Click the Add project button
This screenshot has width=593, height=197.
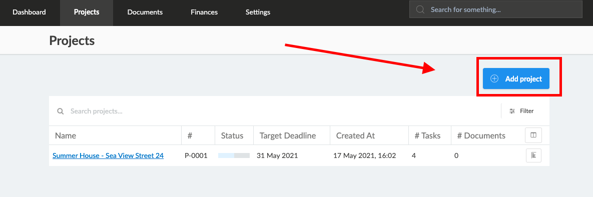point(516,78)
